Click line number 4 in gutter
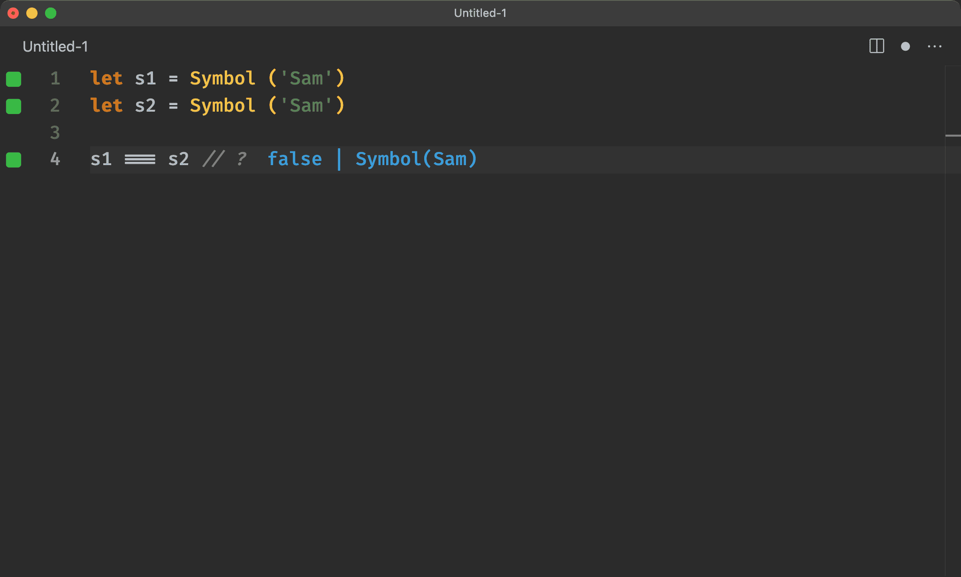This screenshot has height=577, width=961. pos(55,159)
